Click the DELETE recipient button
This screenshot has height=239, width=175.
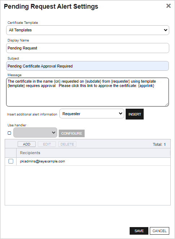(67, 144)
